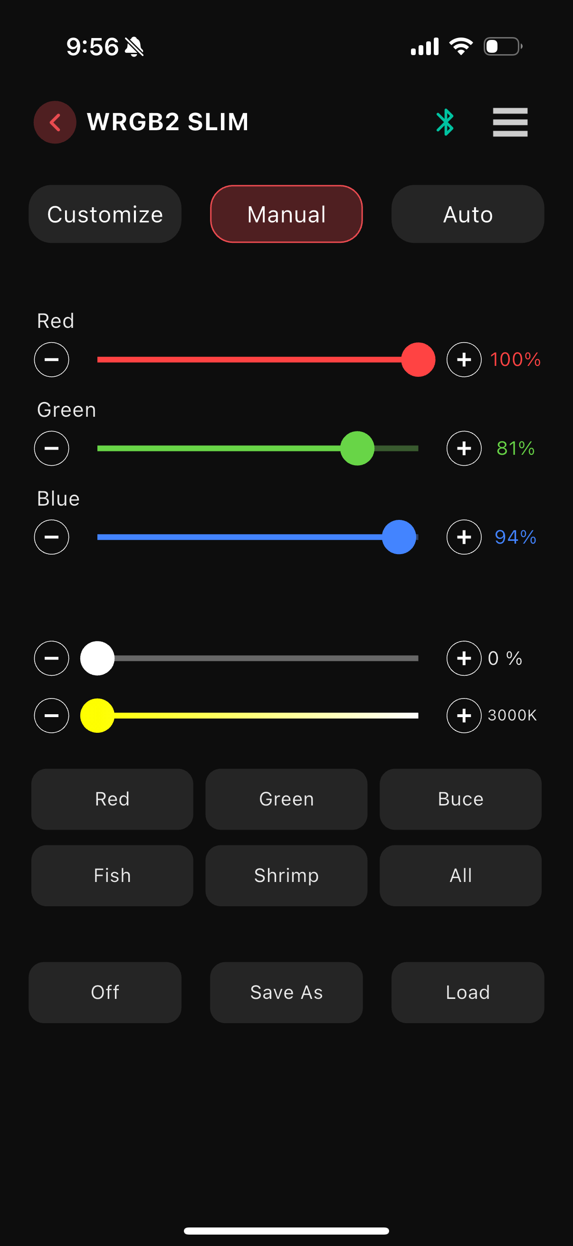
Task: Open the hamburger menu
Action: [x=510, y=122]
